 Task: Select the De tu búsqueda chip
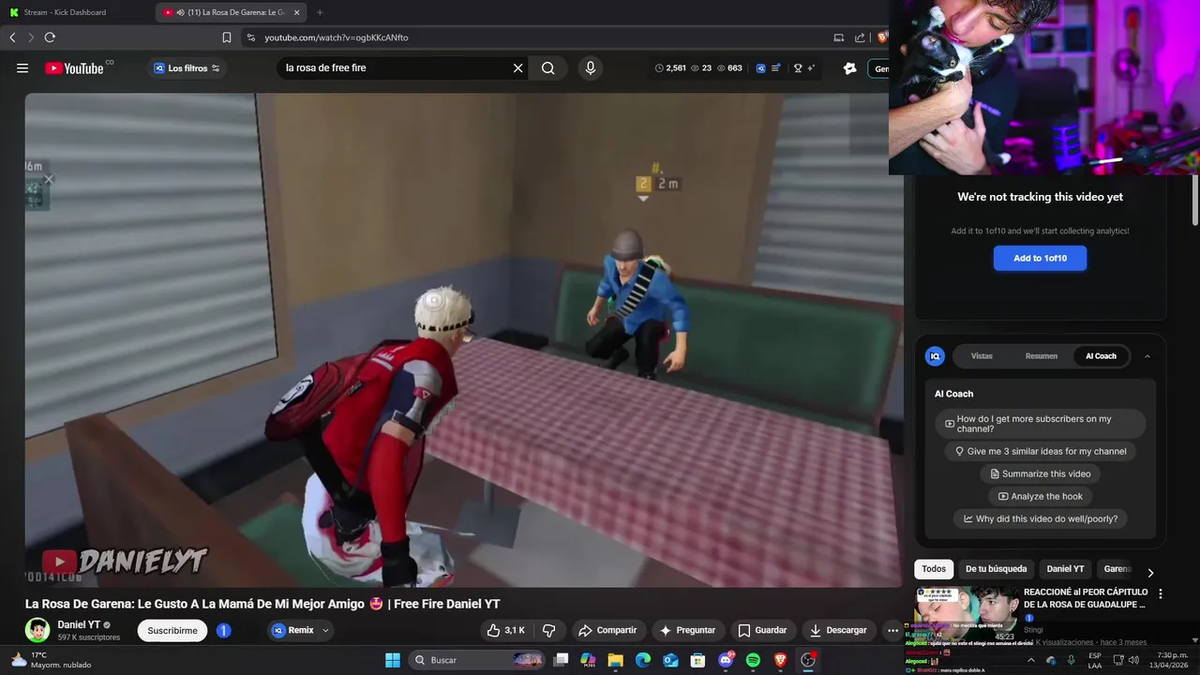click(x=996, y=569)
